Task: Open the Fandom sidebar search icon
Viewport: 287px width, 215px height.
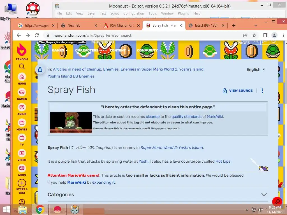Action: [22, 66]
